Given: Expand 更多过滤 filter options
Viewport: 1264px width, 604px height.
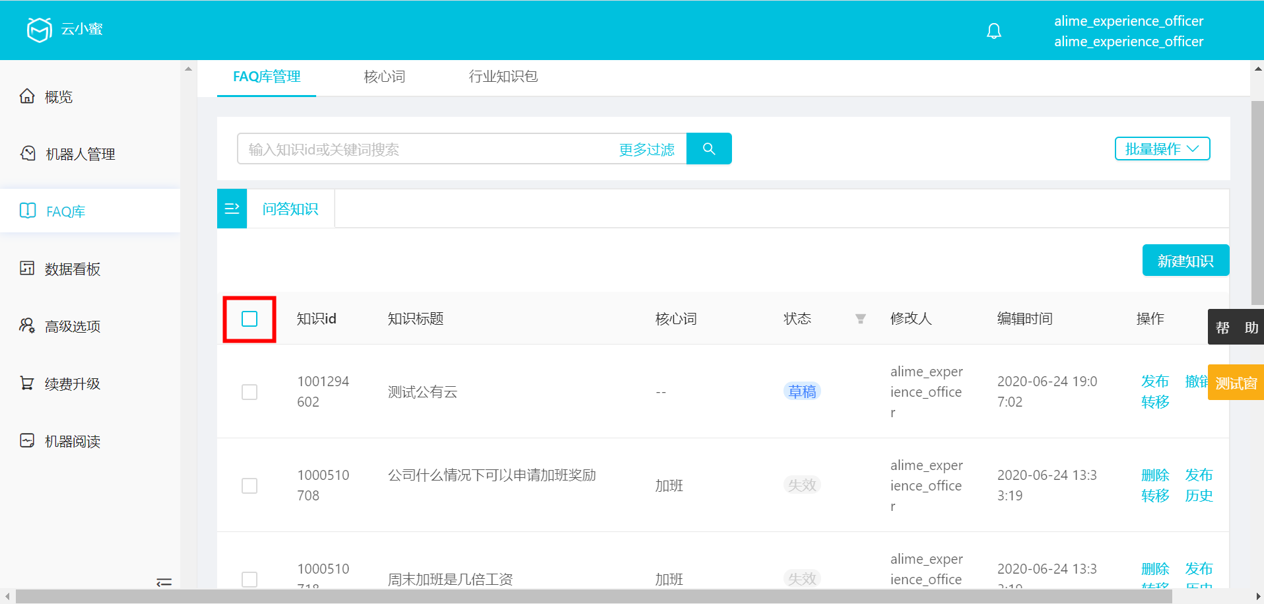Looking at the screenshot, I should click(x=647, y=149).
